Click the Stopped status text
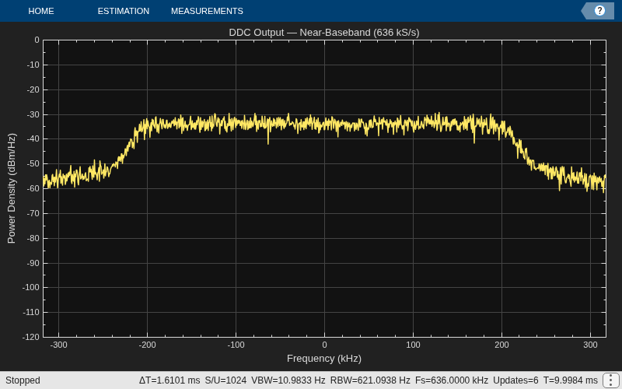The image size is (622, 389). point(23,380)
